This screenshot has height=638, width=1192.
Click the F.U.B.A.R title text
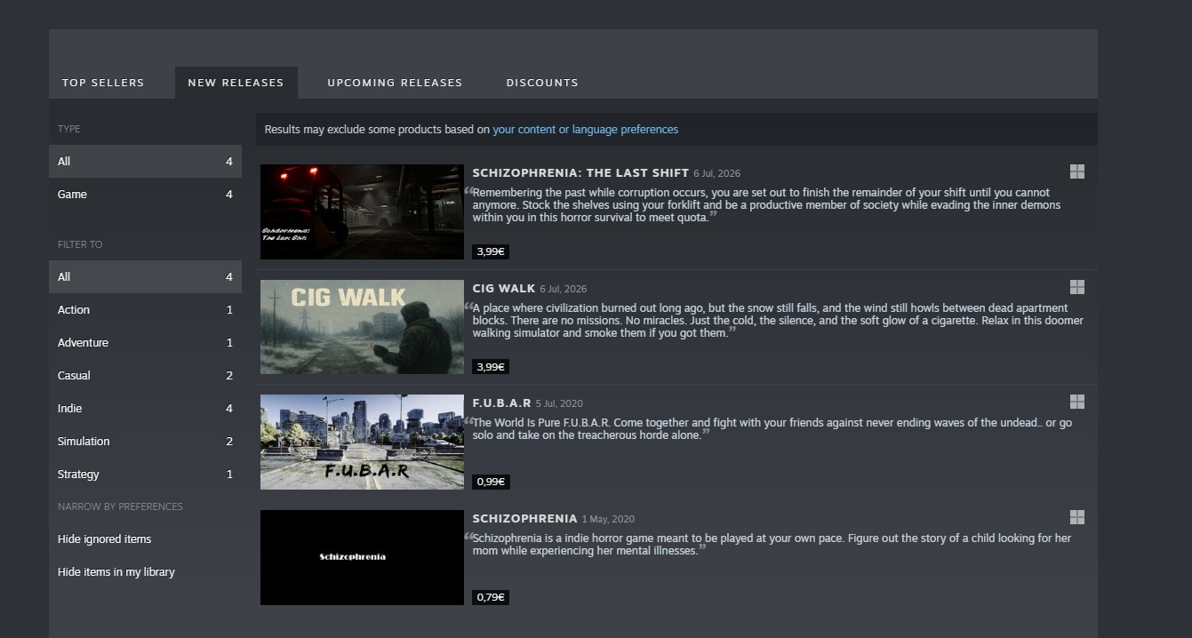coord(501,403)
